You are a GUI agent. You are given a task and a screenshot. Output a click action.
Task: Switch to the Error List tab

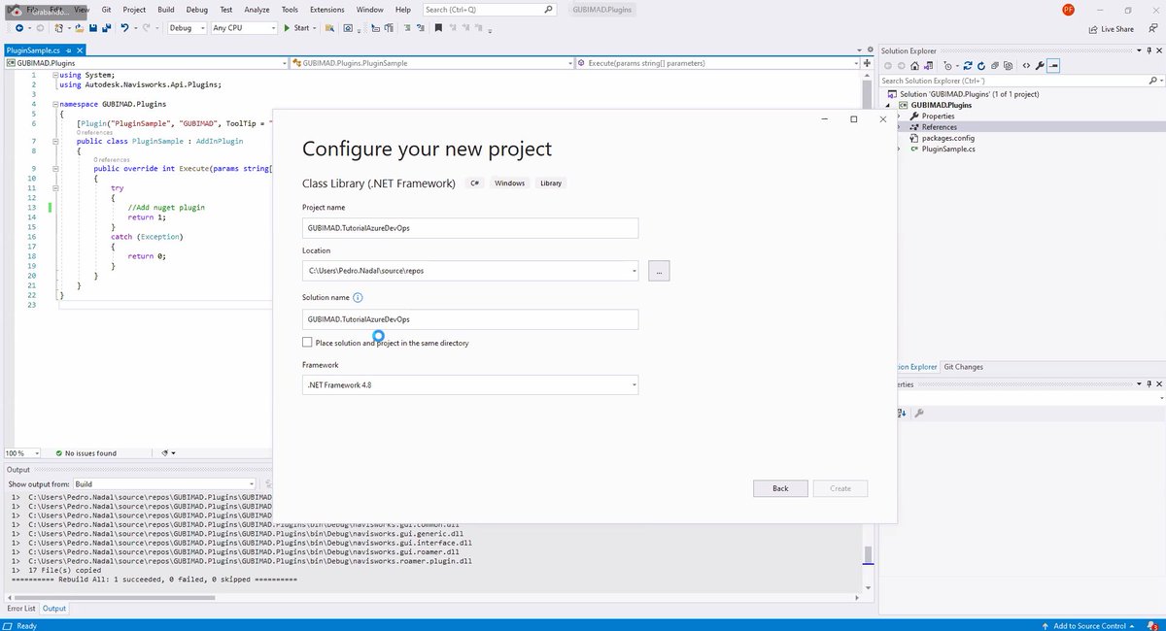click(x=21, y=609)
